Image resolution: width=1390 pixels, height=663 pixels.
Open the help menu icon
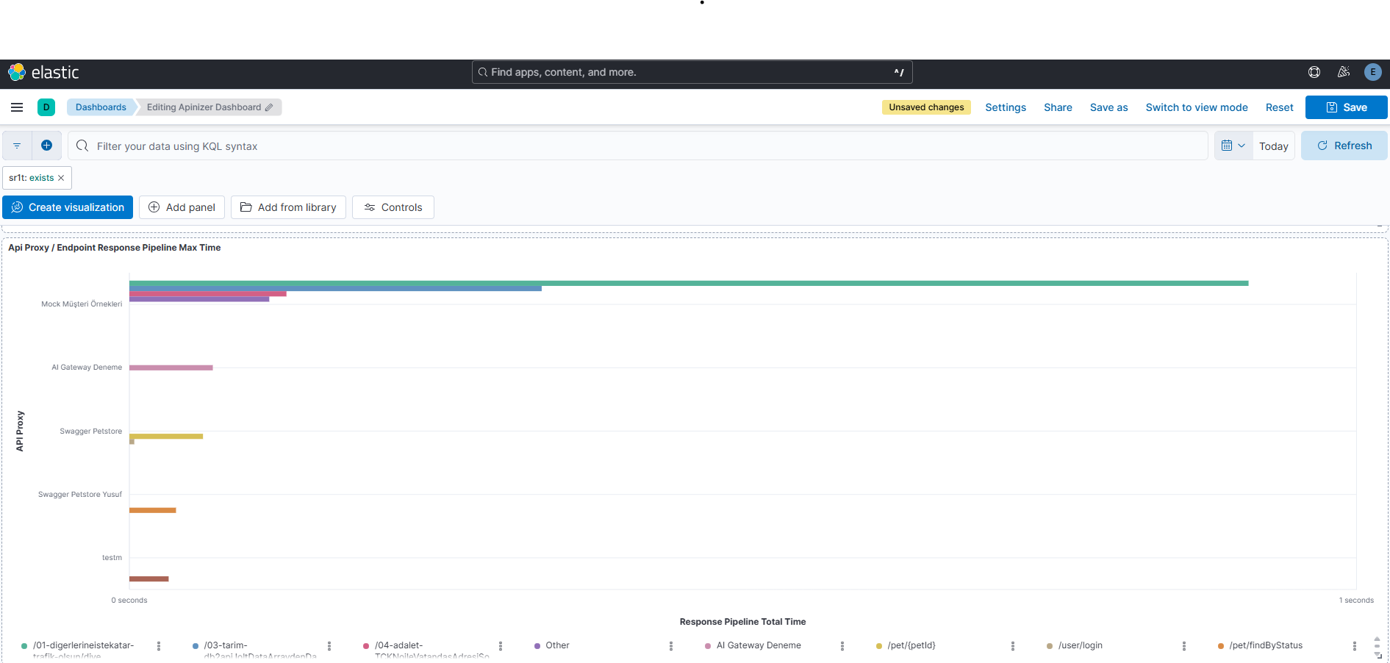point(1314,72)
